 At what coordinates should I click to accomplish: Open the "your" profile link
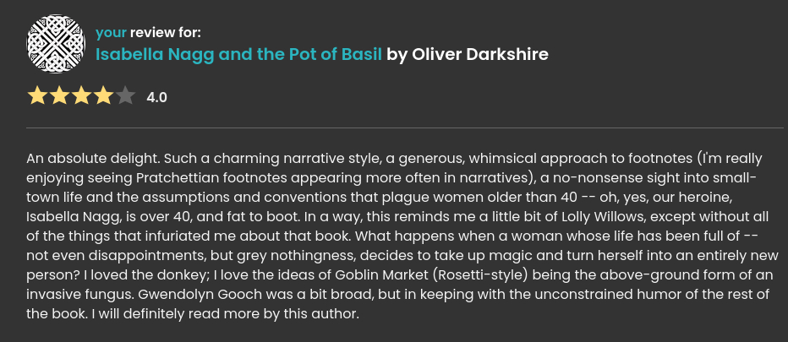click(111, 33)
